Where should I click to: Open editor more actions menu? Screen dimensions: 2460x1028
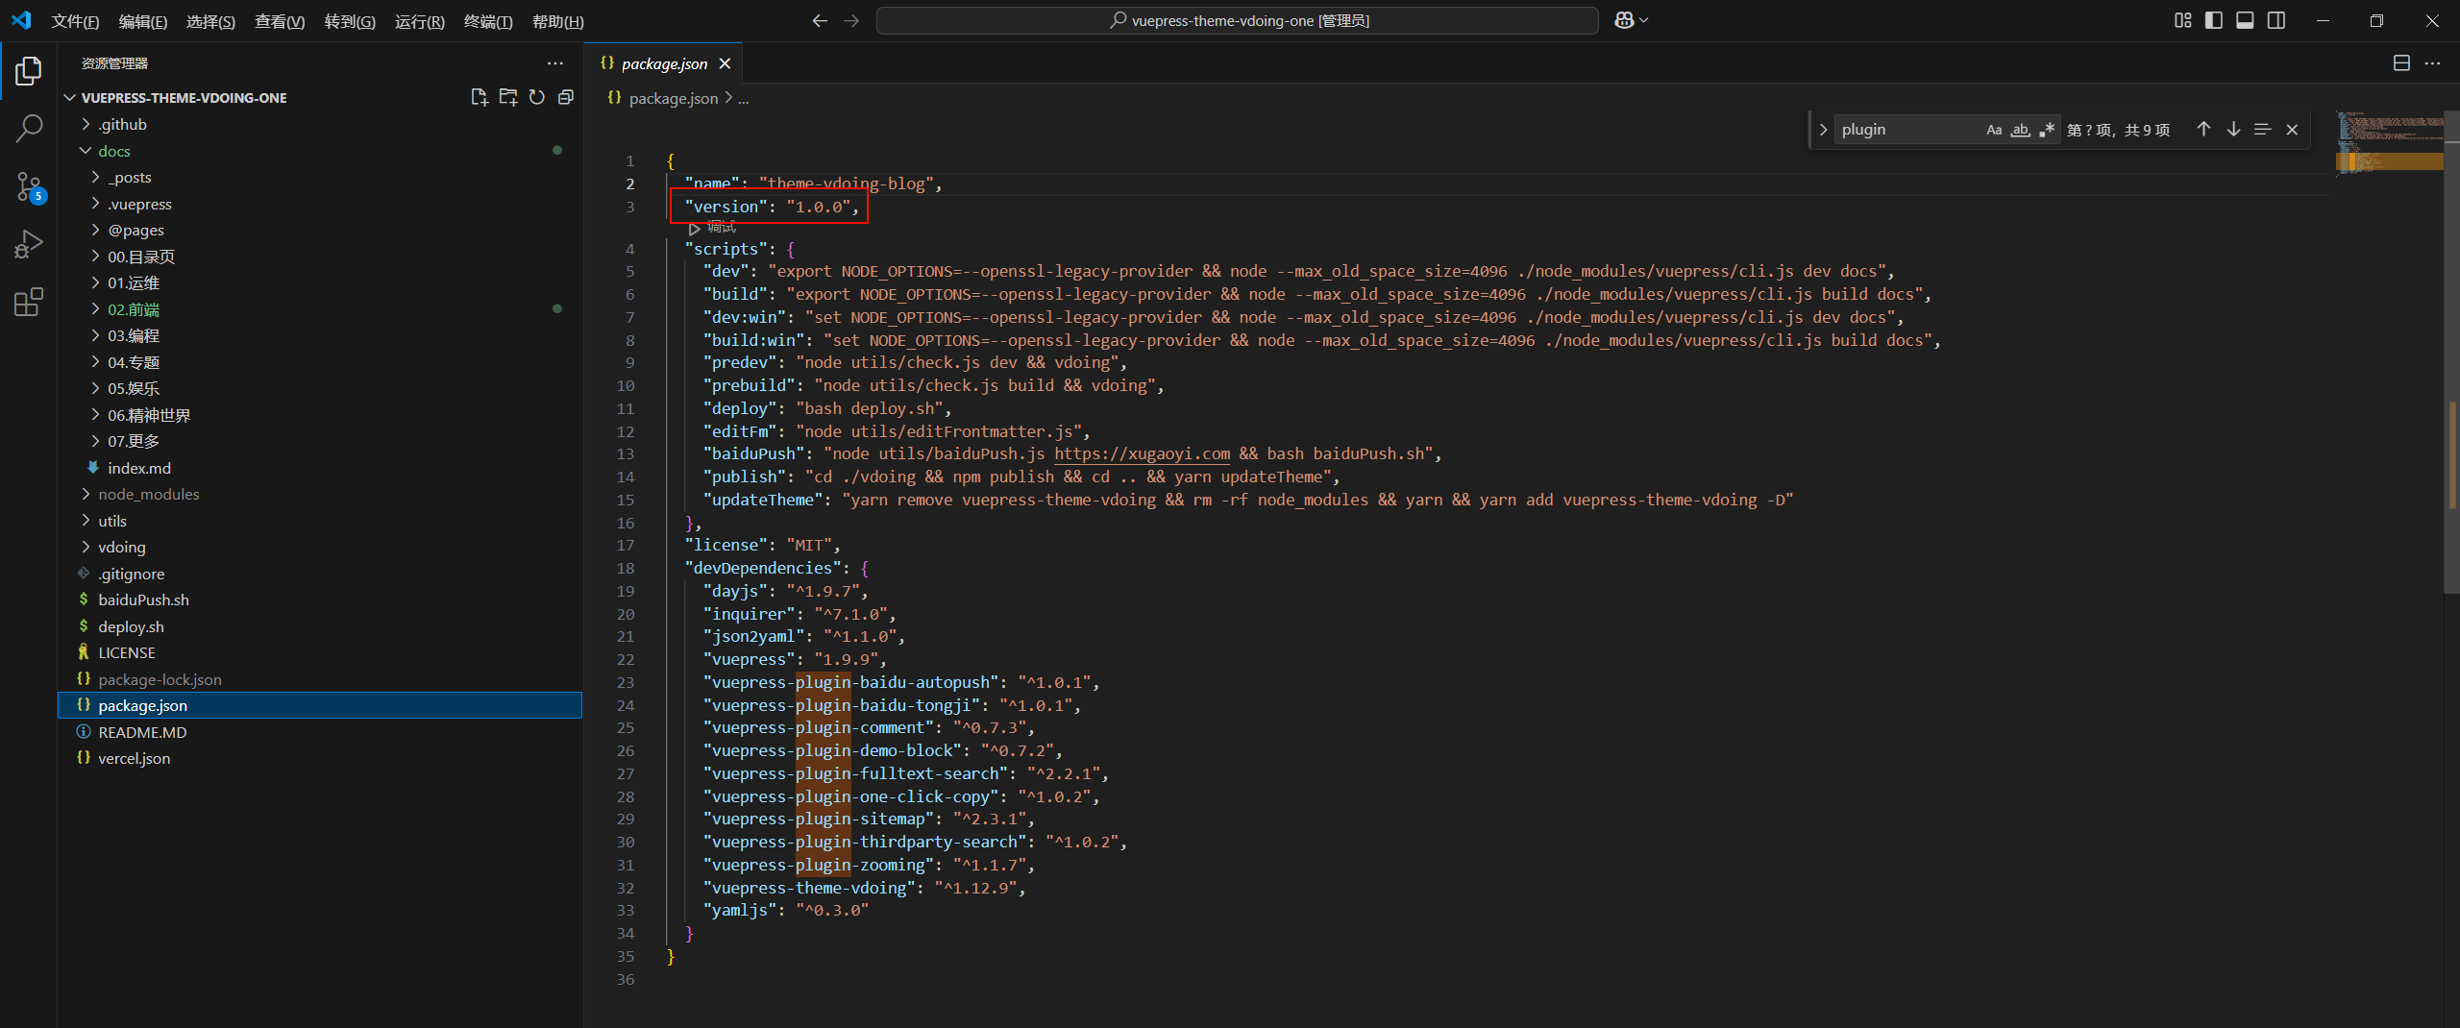2432,63
